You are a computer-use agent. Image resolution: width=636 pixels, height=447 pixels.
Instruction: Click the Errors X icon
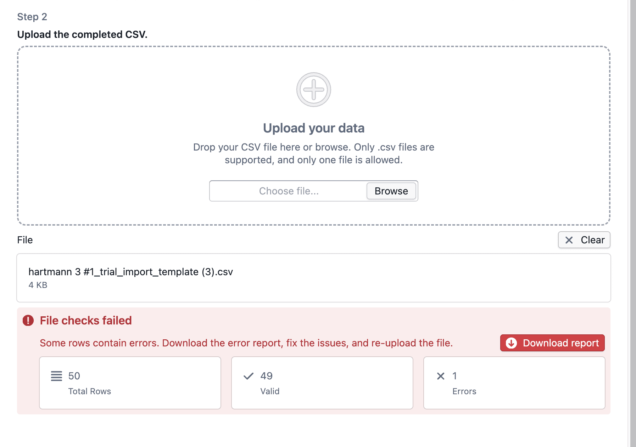(441, 376)
